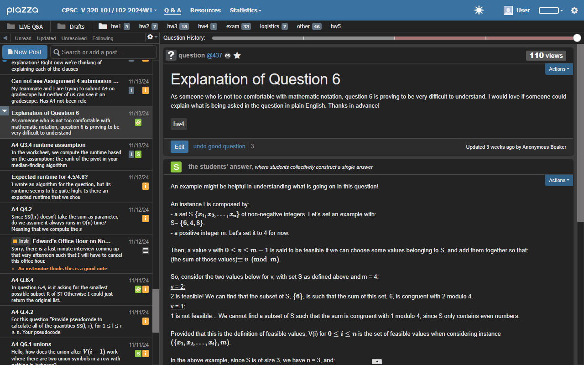Screen dimensions: 584x365
Task: Filter posts by logistics folder
Action: (274, 26)
